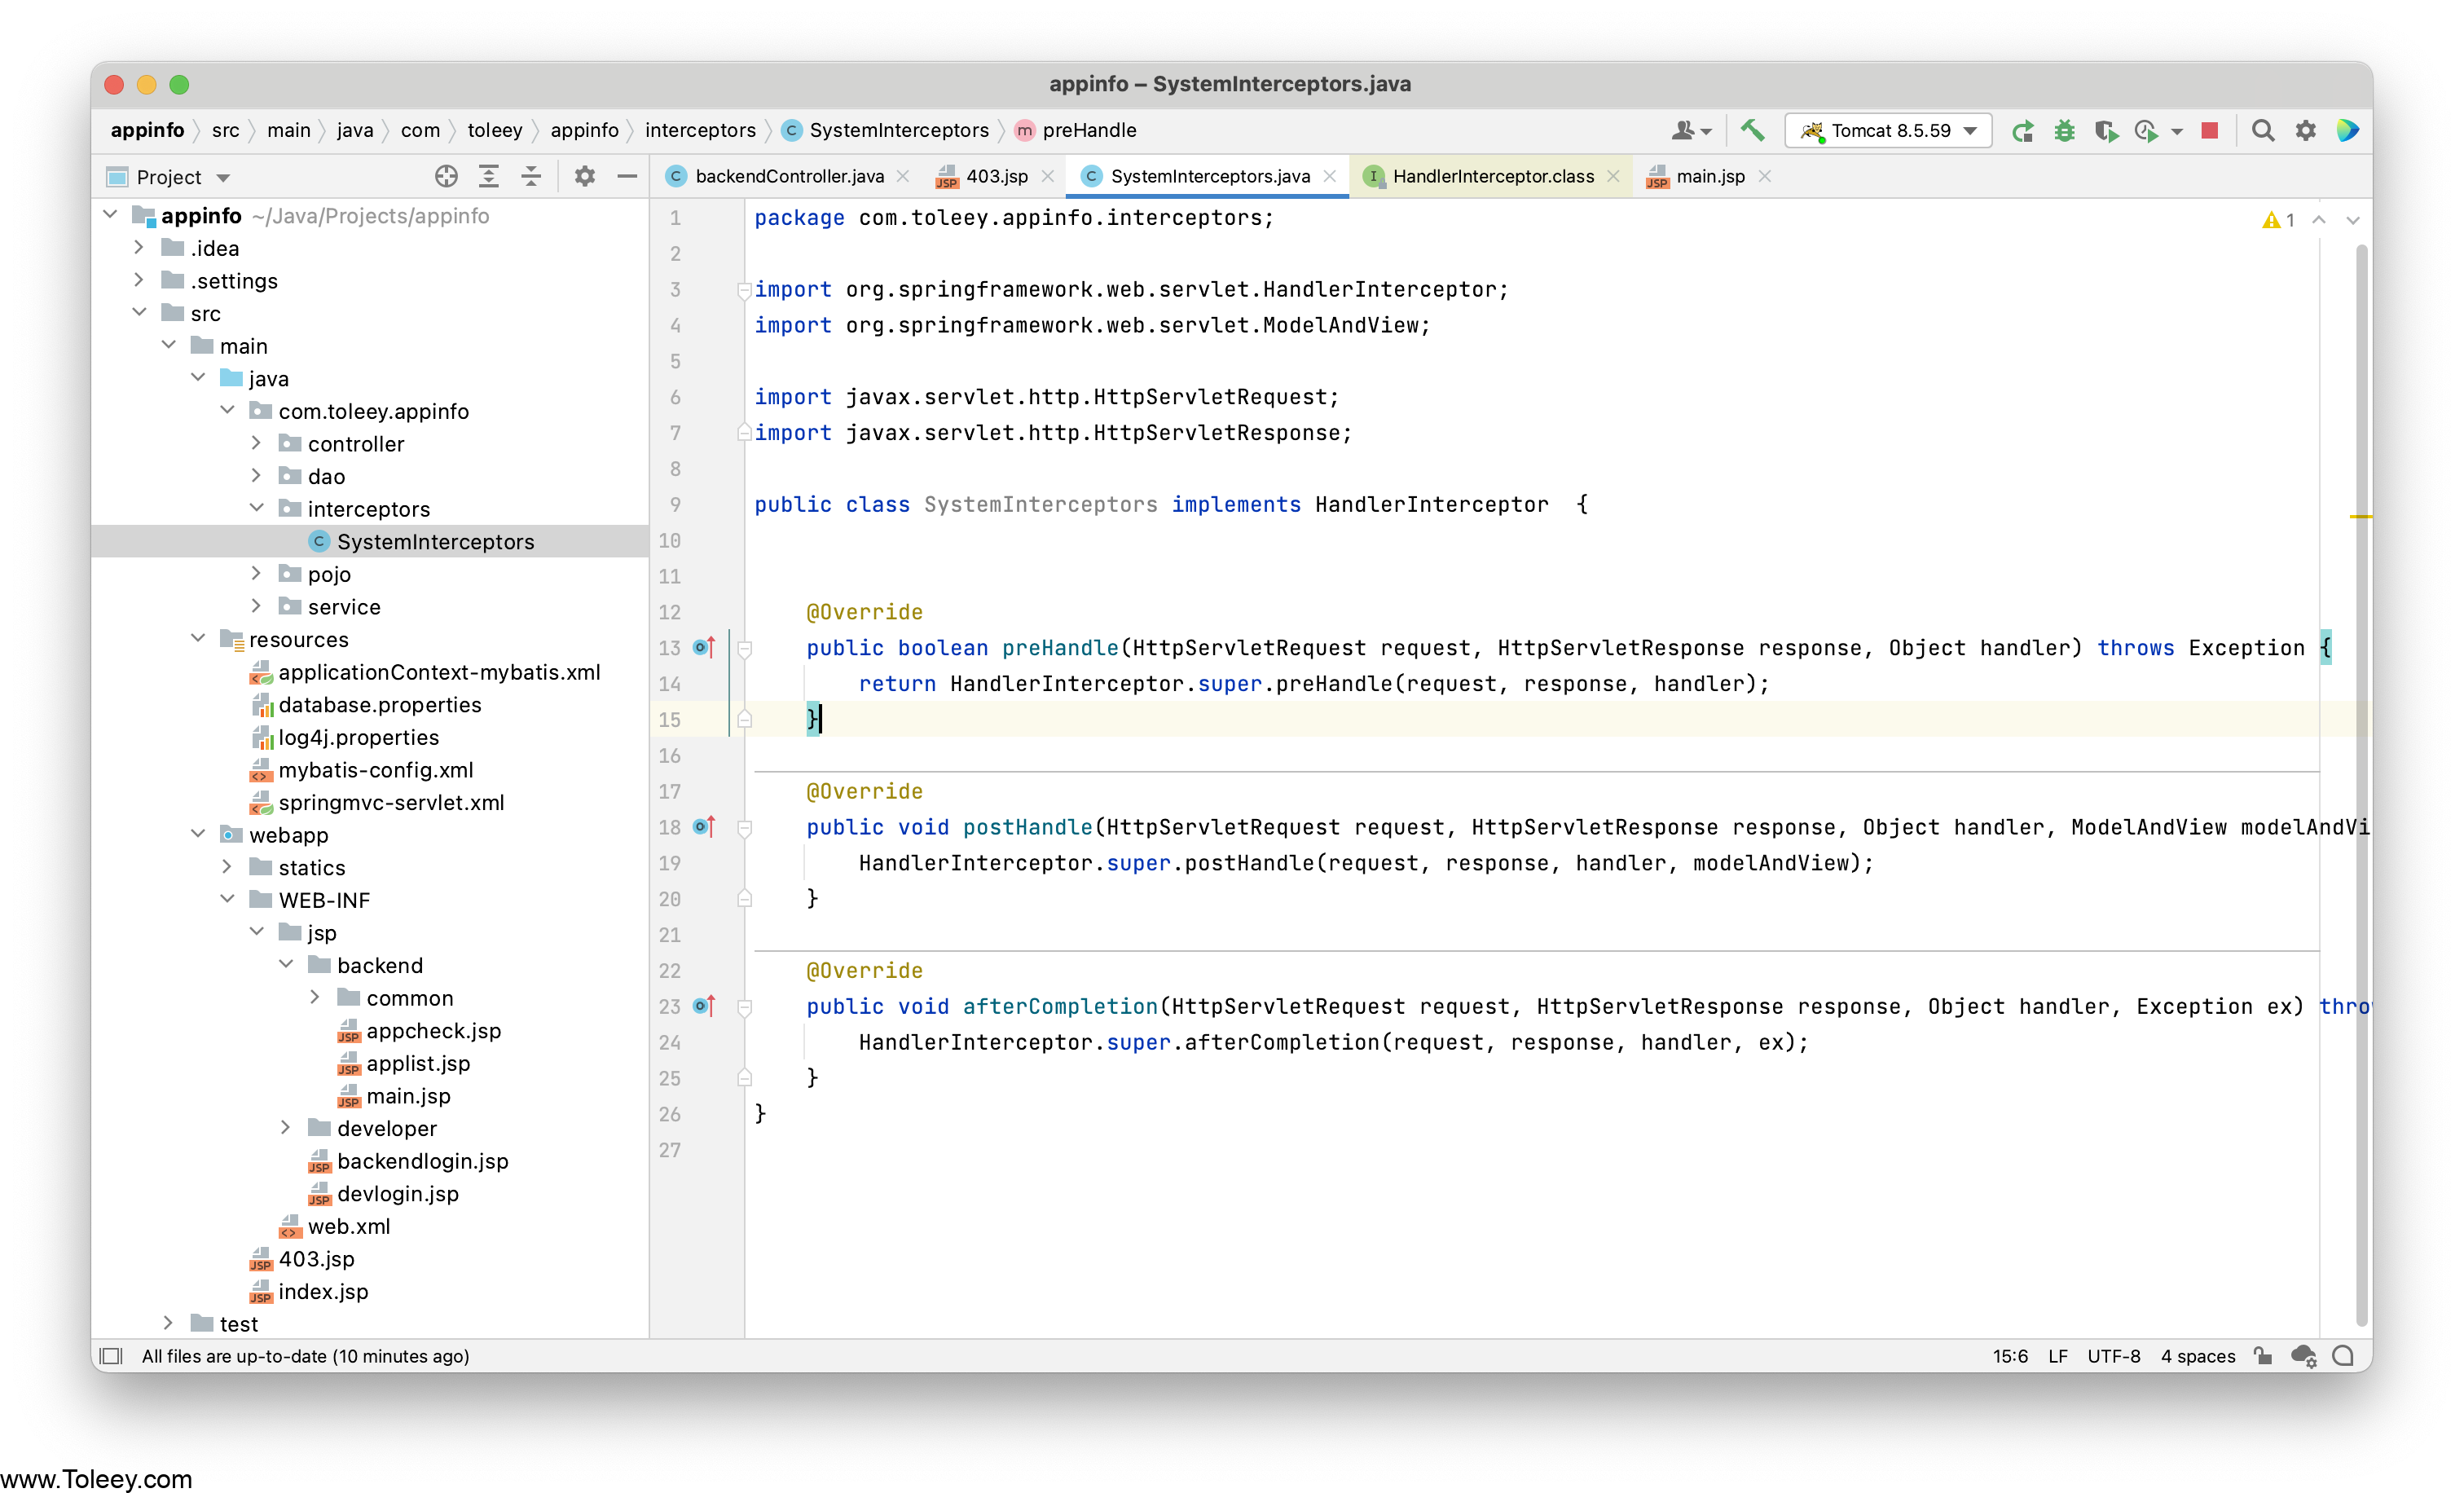This screenshot has height=1493, width=2464.
Task: Collapse the resources folder
Action: 198,639
